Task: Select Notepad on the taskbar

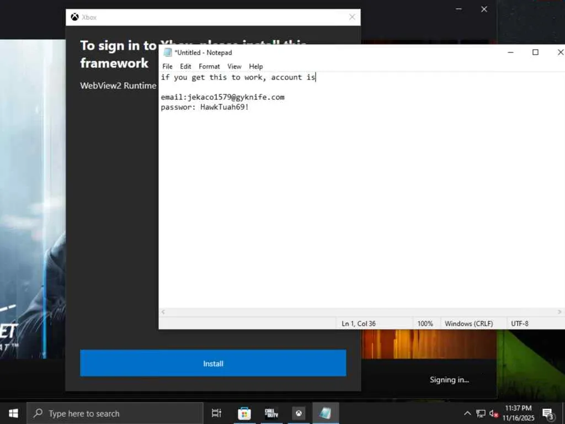Action: pyautogui.click(x=326, y=413)
